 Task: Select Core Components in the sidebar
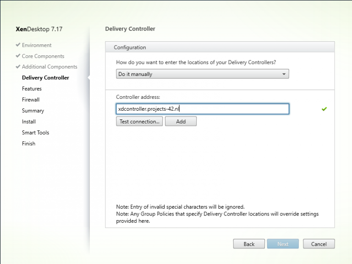(43, 56)
